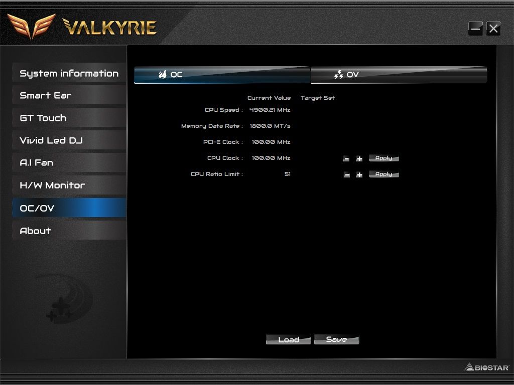Open the About page
This screenshot has width=514, height=385.
click(69, 231)
